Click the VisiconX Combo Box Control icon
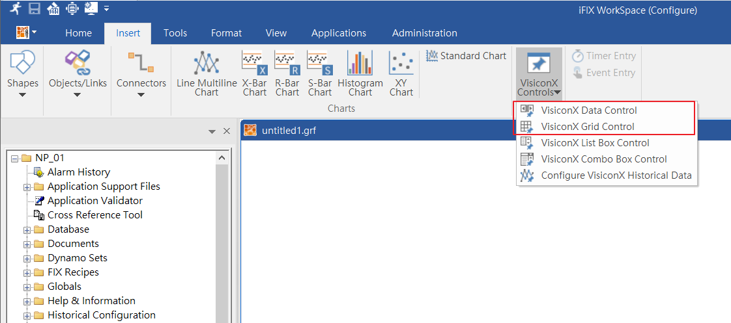Screen dimensions: 731x323 pyautogui.click(x=527, y=159)
